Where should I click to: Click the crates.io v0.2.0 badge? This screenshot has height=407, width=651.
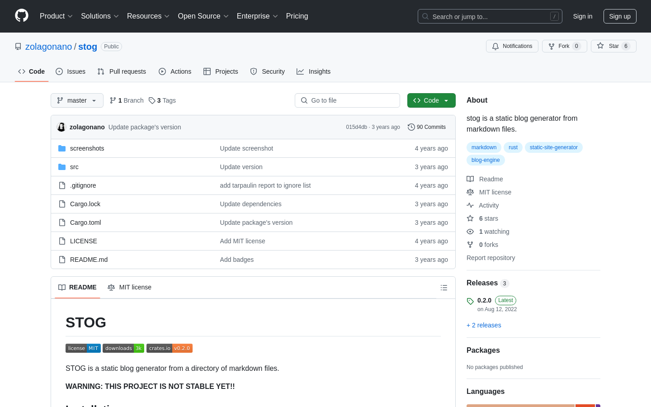170,348
